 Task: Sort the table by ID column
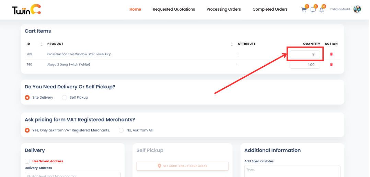pyautogui.click(x=42, y=44)
